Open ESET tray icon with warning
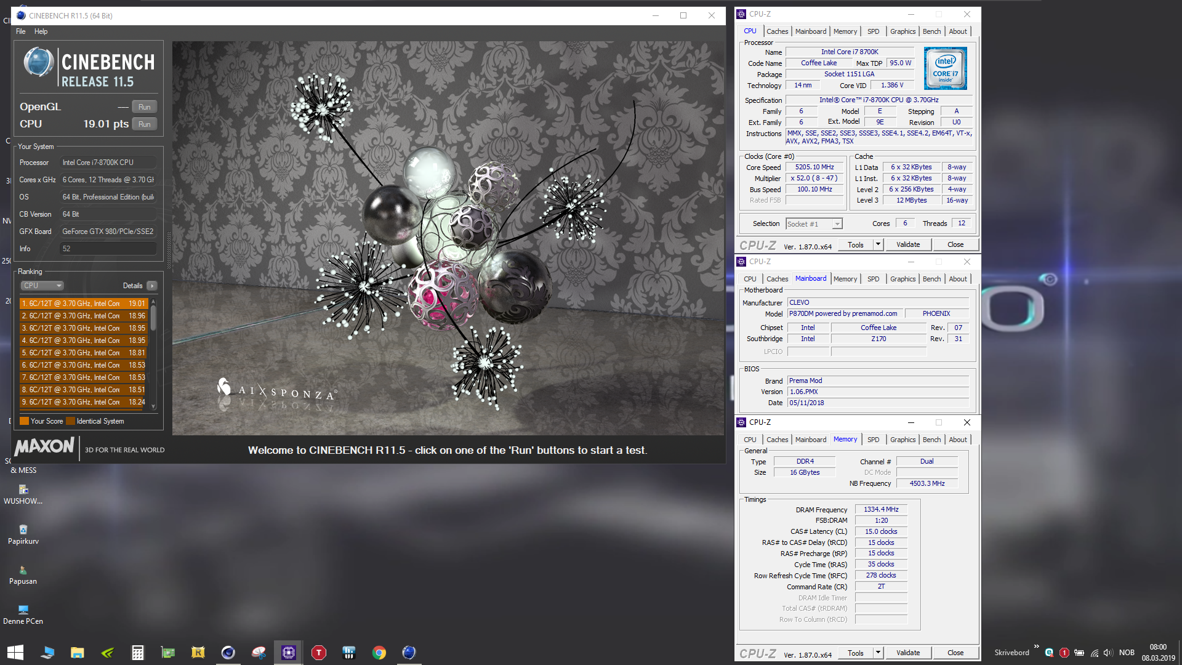Viewport: 1182px width, 665px height. point(1049,653)
